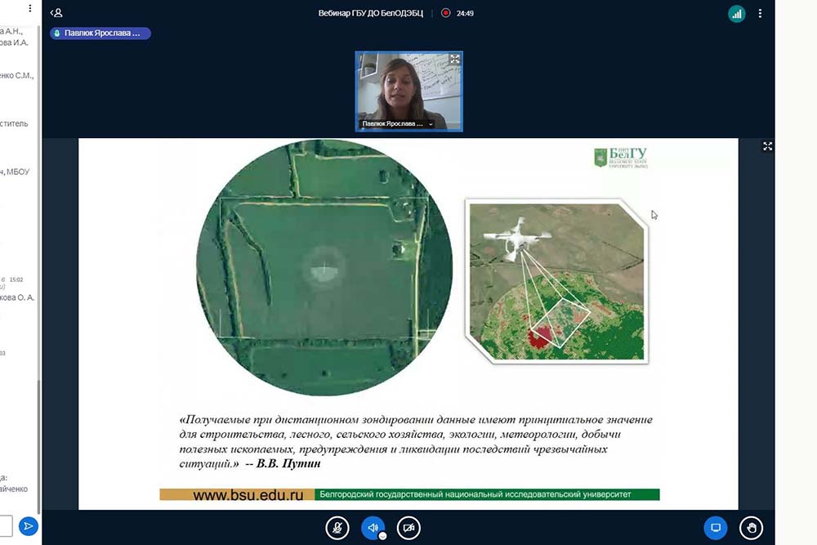Click the webinar title Вебинар ГБУ ДО БелОДЭБЦ

click(370, 13)
